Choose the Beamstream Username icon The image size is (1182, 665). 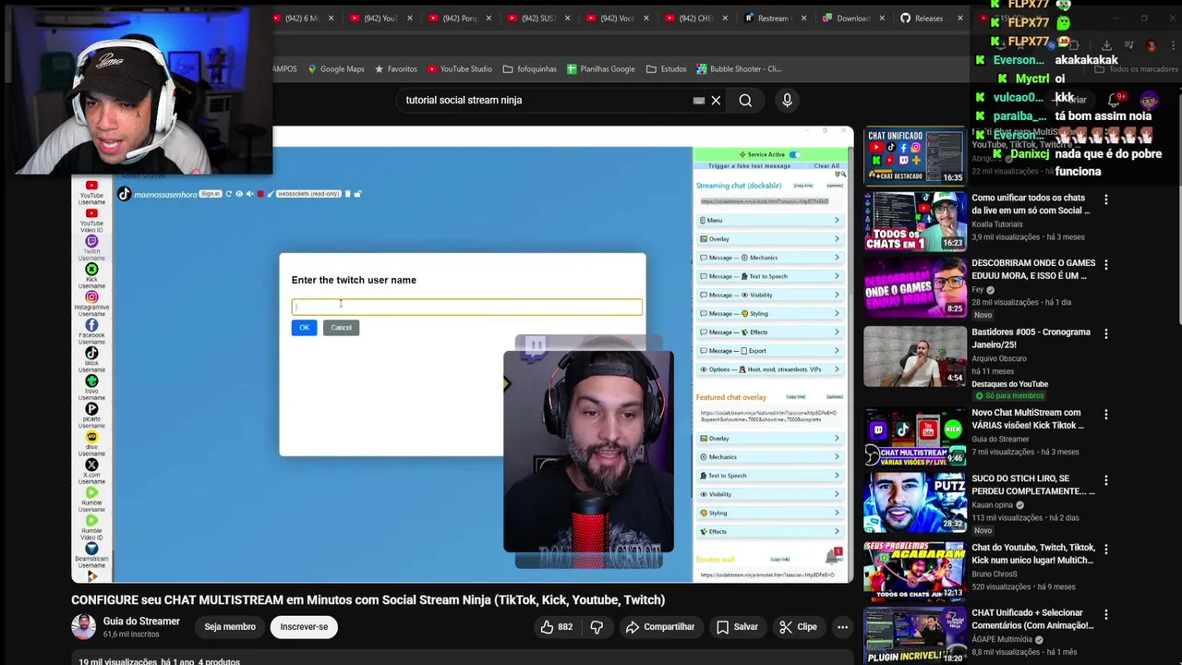91,549
